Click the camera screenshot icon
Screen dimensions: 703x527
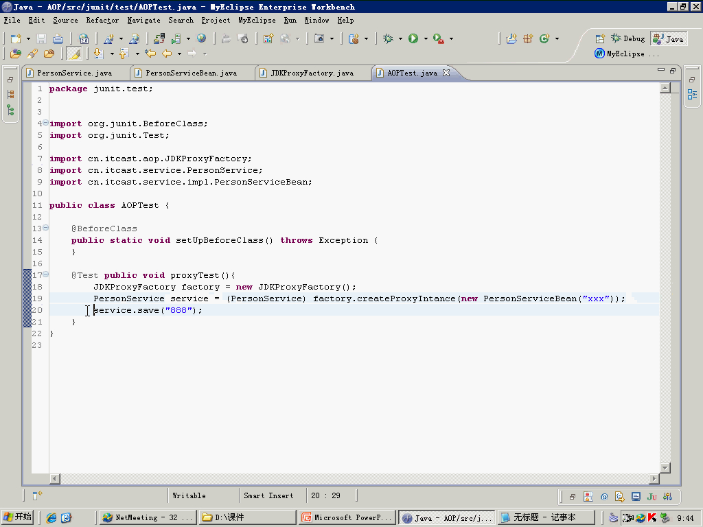[319, 38]
